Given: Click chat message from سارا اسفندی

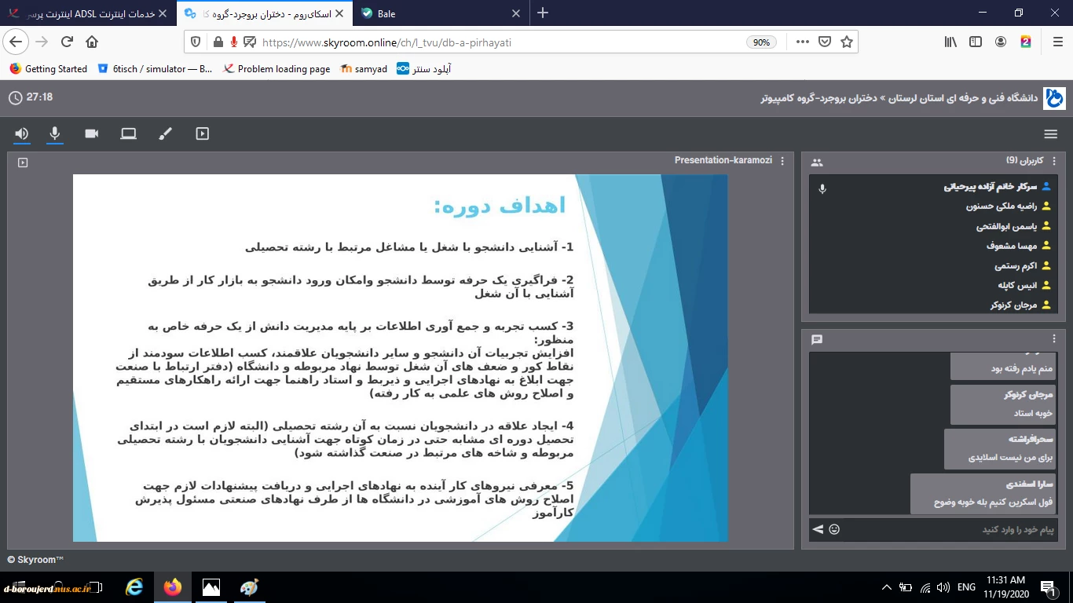Looking at the screenshot, I should coord(983,493).
